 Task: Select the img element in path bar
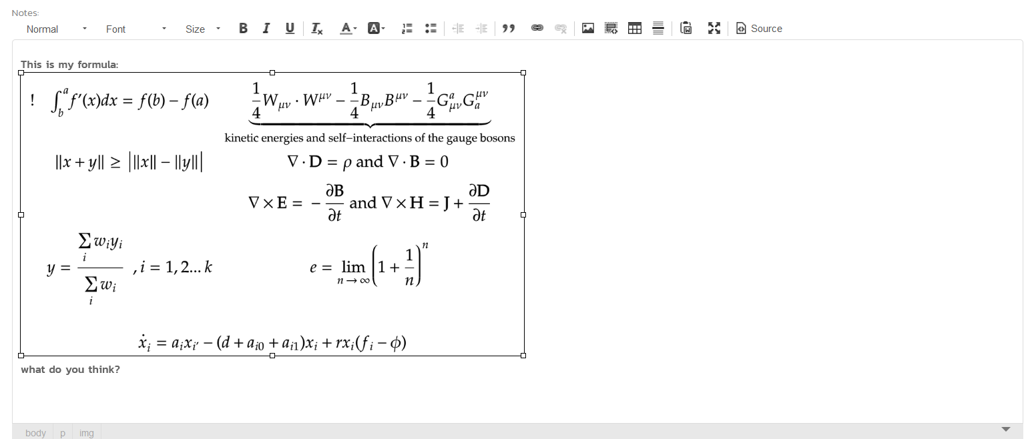click(87, 433)
